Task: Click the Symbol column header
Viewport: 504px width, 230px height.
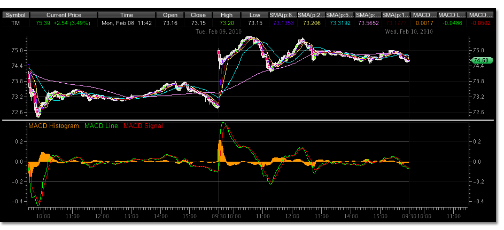Action: click(x=14, y=15)
